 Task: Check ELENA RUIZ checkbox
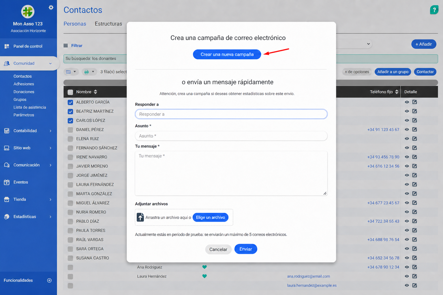tap(70, 139)
